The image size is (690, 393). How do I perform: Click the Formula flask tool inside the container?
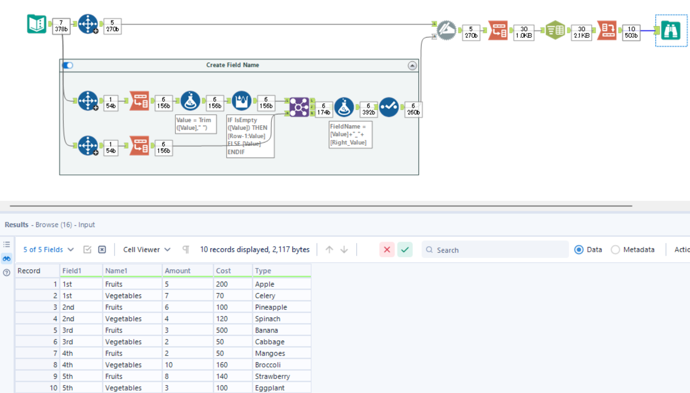pos(190,101)
